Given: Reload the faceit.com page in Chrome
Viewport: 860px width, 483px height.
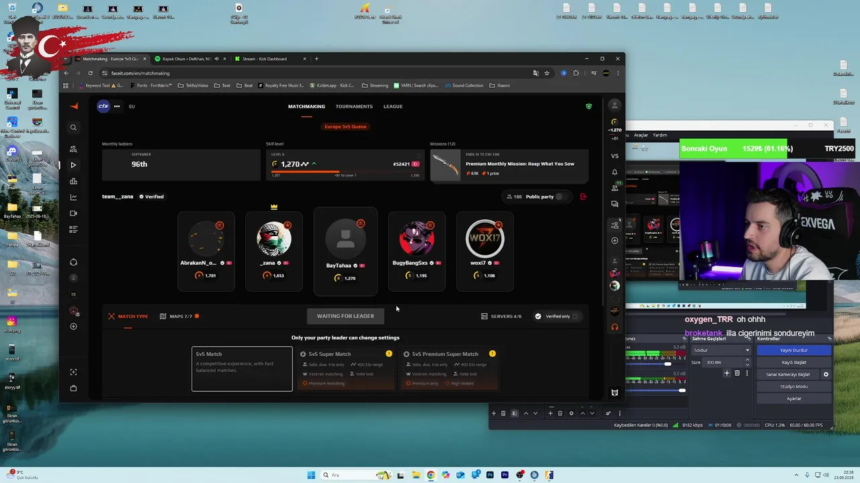Looking at the screenshot, I should (90, 73).
